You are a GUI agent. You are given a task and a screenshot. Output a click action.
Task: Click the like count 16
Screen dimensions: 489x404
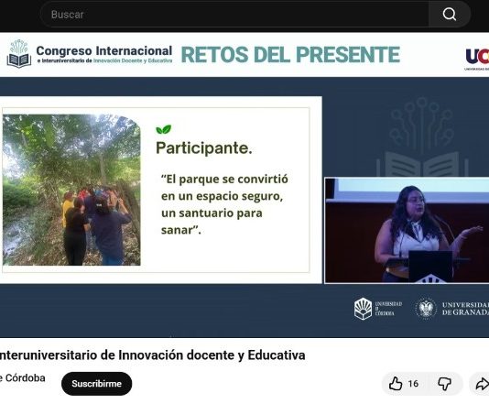click(413, 384)
